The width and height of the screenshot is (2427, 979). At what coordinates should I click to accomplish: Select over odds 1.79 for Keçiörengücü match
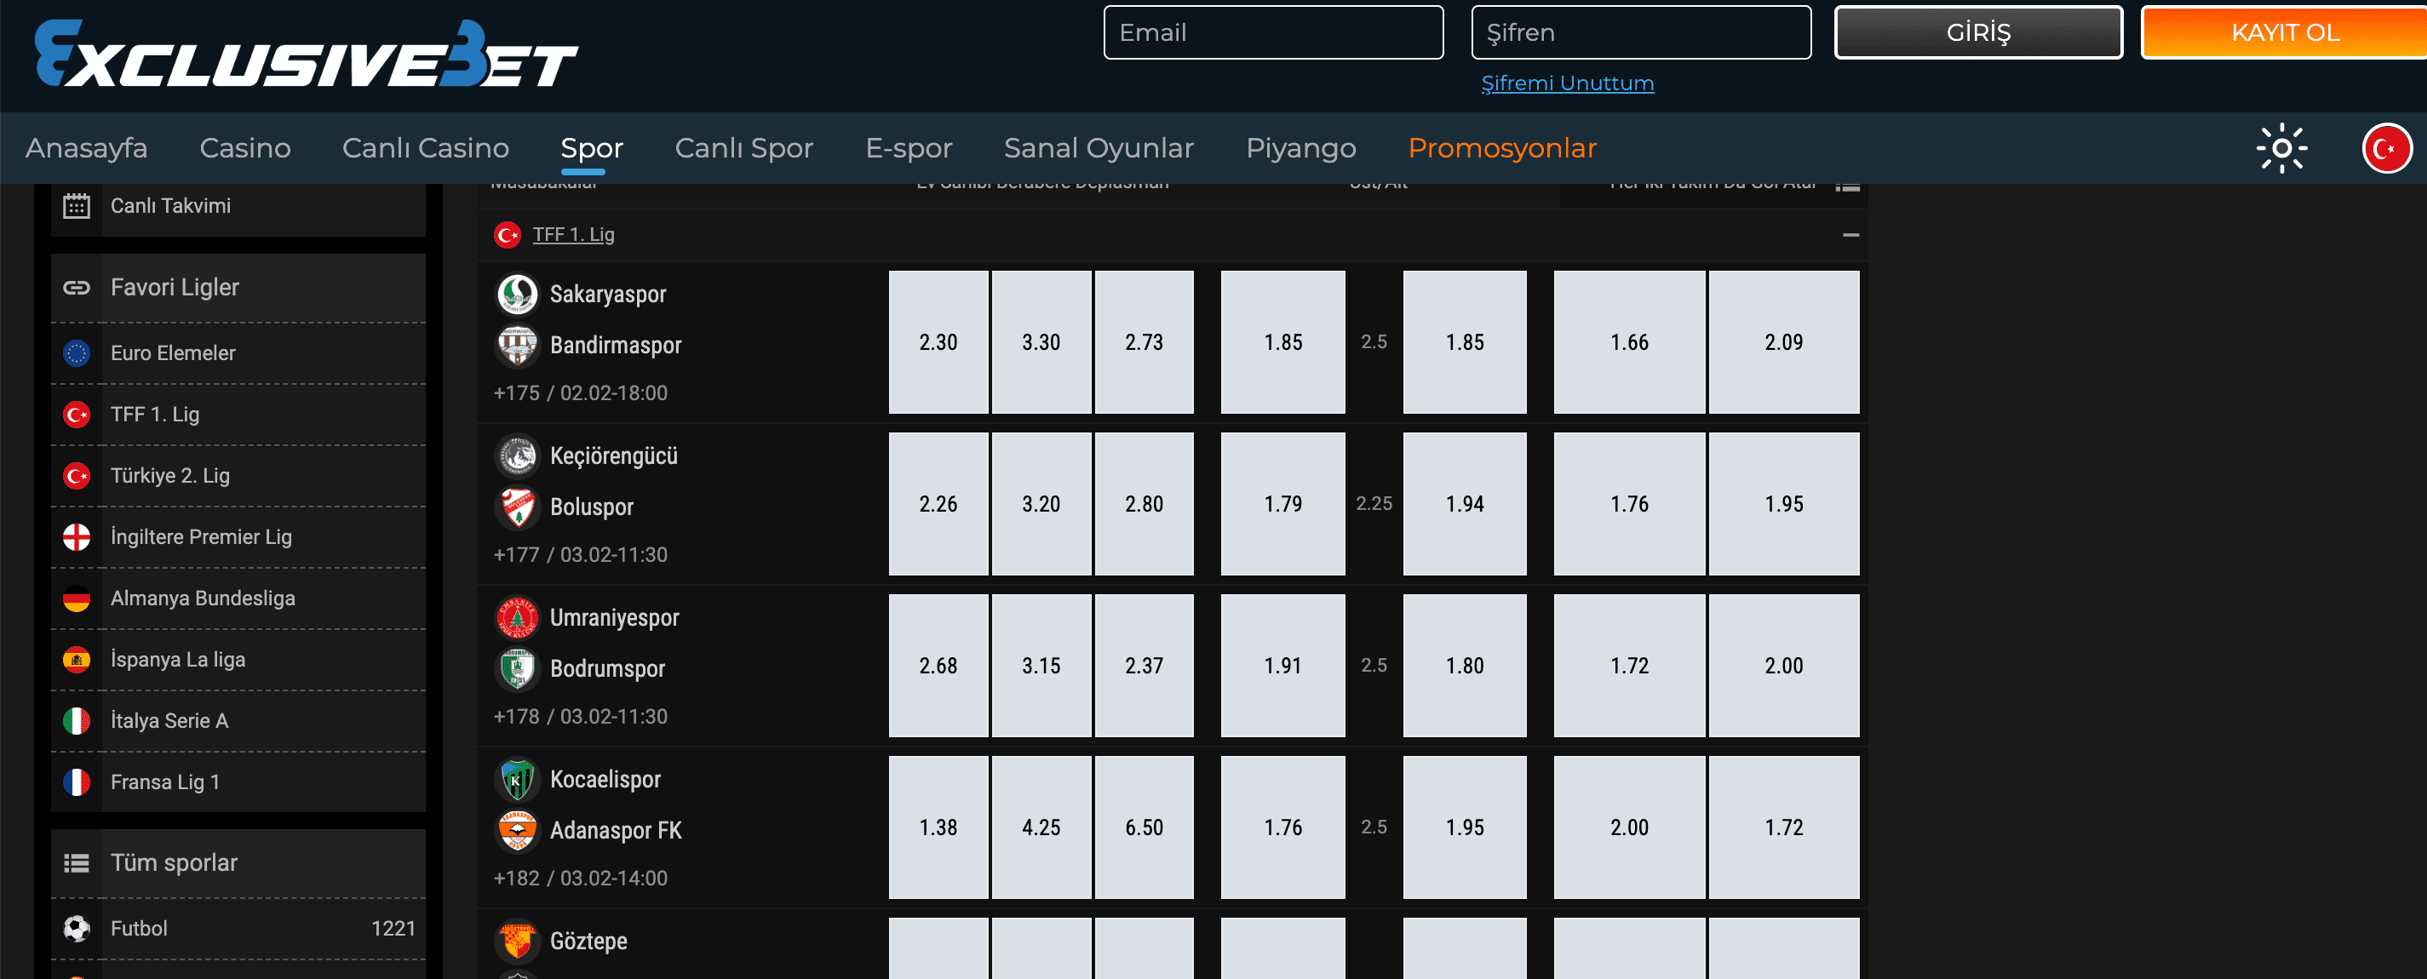tap(1282, 504)
